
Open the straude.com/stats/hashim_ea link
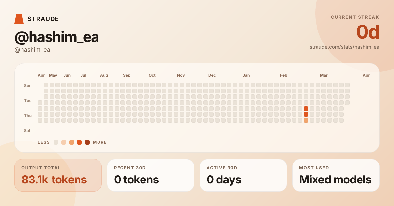click(x=344, y=47)
